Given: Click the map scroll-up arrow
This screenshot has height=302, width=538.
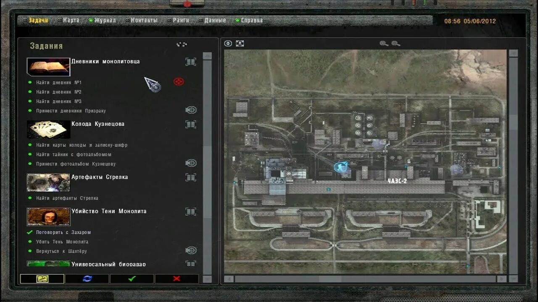Looking at the screenshot, I should [x=513, y=53].
